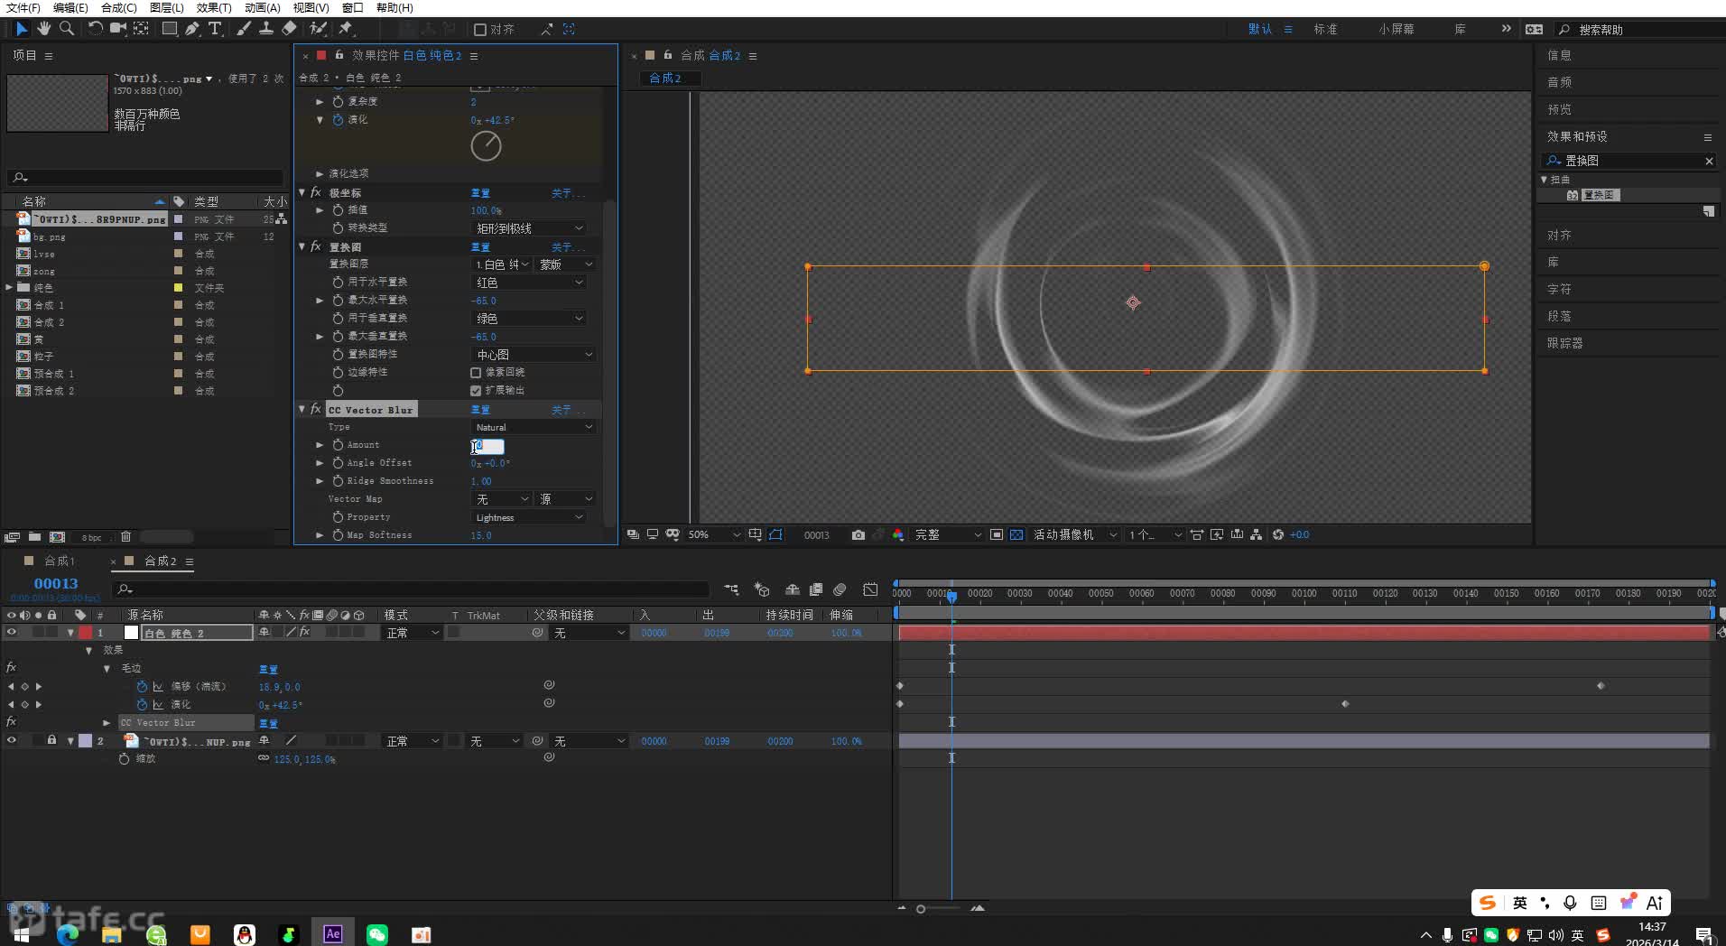Select the Clone Stamp tool
Viewport: 1726px width, 946px height.
tap(266, 29)
